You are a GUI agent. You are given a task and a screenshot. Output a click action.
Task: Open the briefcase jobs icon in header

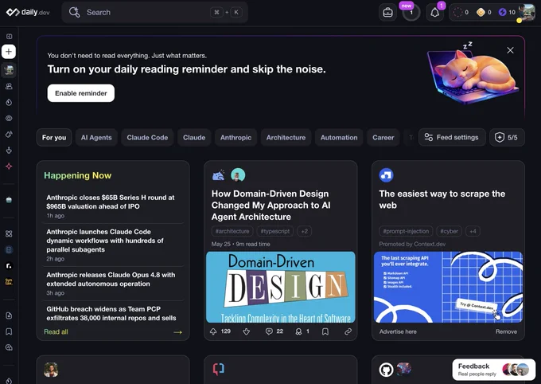[387, 13]
